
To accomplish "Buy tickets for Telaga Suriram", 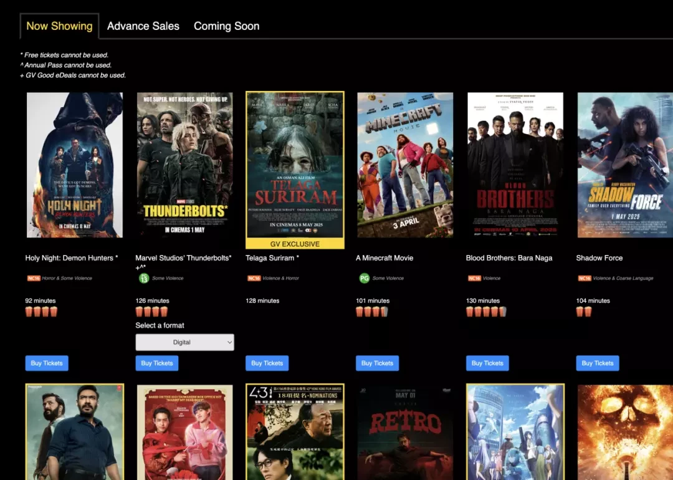I will [267, 363].
